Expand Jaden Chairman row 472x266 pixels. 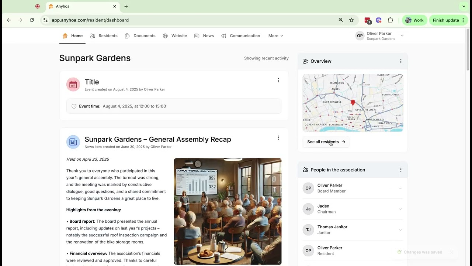[353, 209]
